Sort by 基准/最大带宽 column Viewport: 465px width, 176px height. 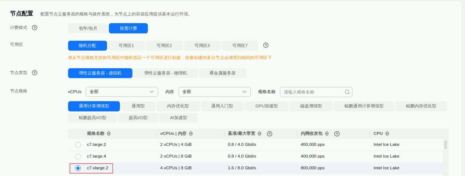tap(259, 134)
